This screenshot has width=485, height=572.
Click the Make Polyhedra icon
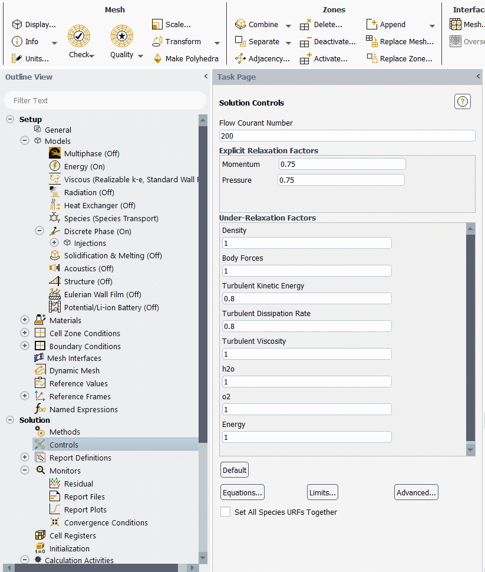[157, 59]
